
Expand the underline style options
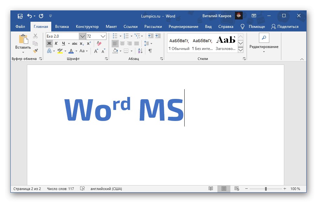pos(69,43)
